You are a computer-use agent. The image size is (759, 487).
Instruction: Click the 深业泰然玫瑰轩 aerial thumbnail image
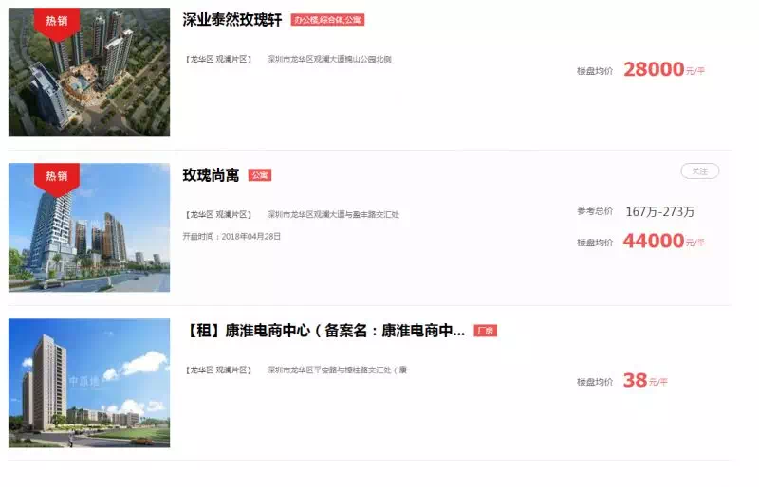tap(89, 72)
